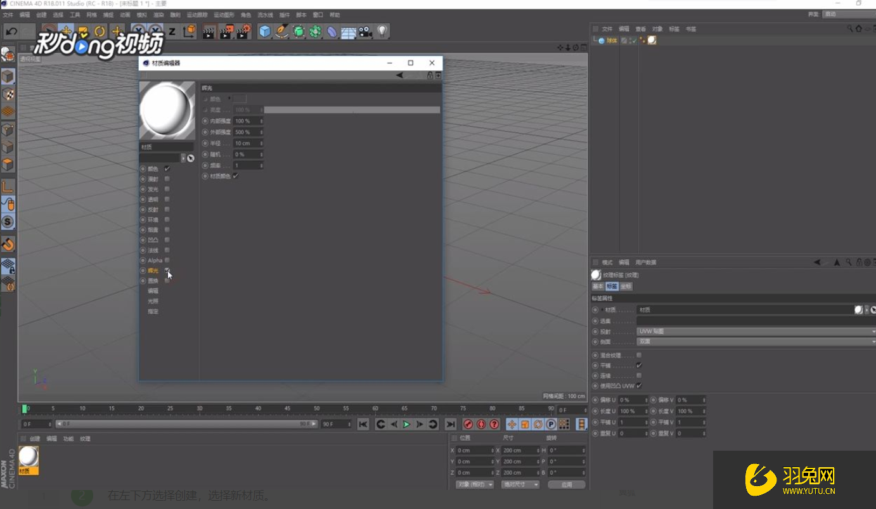Click 创建 in the material manager menu
Screen dimensions: 876x509
(x=35, y=439)
